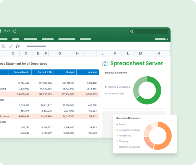196x165 pixels.
Task: Click the Hardware Sales legend entry
Action: (115, 94)
